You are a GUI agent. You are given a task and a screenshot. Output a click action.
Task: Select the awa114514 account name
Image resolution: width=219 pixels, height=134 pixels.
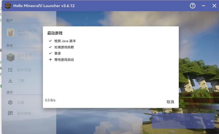pos(27,30)
